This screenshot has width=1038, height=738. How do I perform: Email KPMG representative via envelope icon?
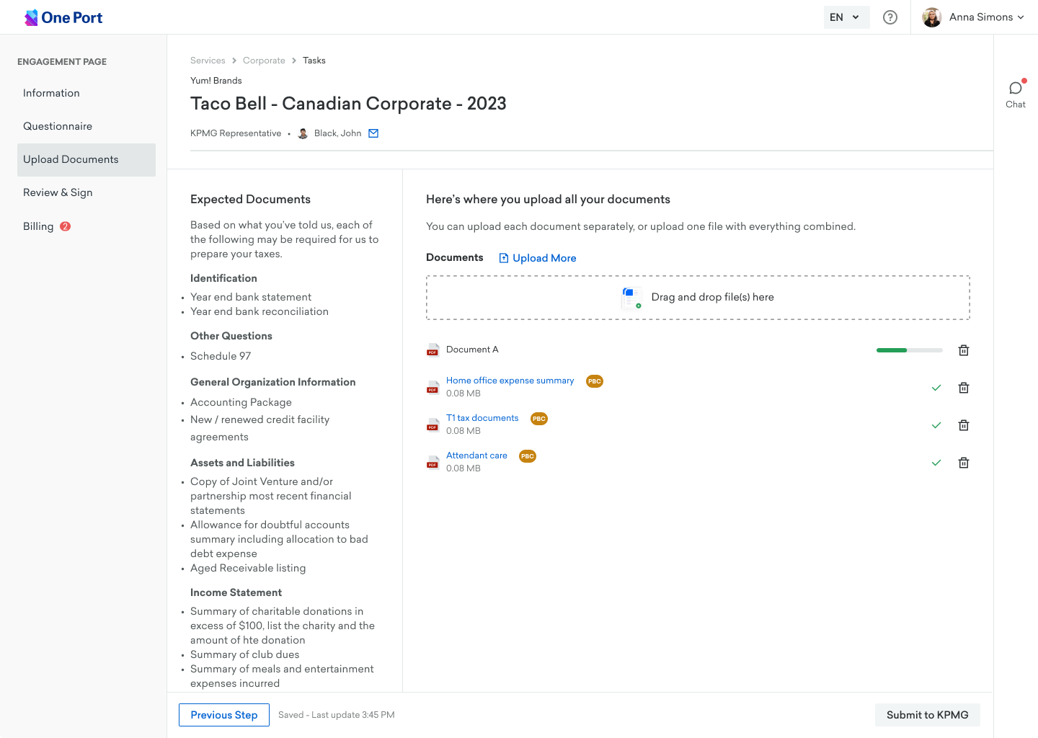click(x=373, y=133)
